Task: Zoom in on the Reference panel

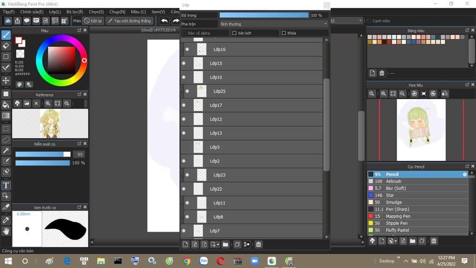Action: [48, 103]
